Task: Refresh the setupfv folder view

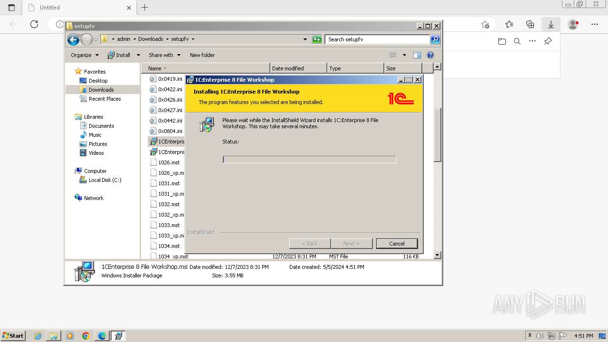Action: pos(317,39)
